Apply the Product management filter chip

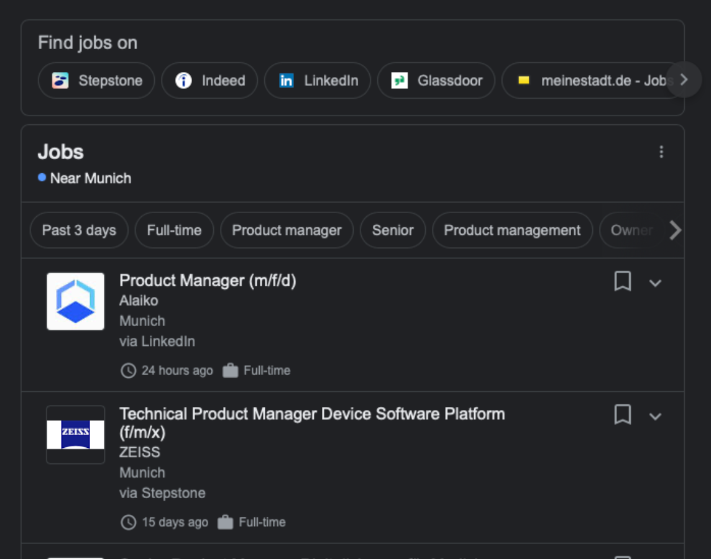(x=512, y=230)
